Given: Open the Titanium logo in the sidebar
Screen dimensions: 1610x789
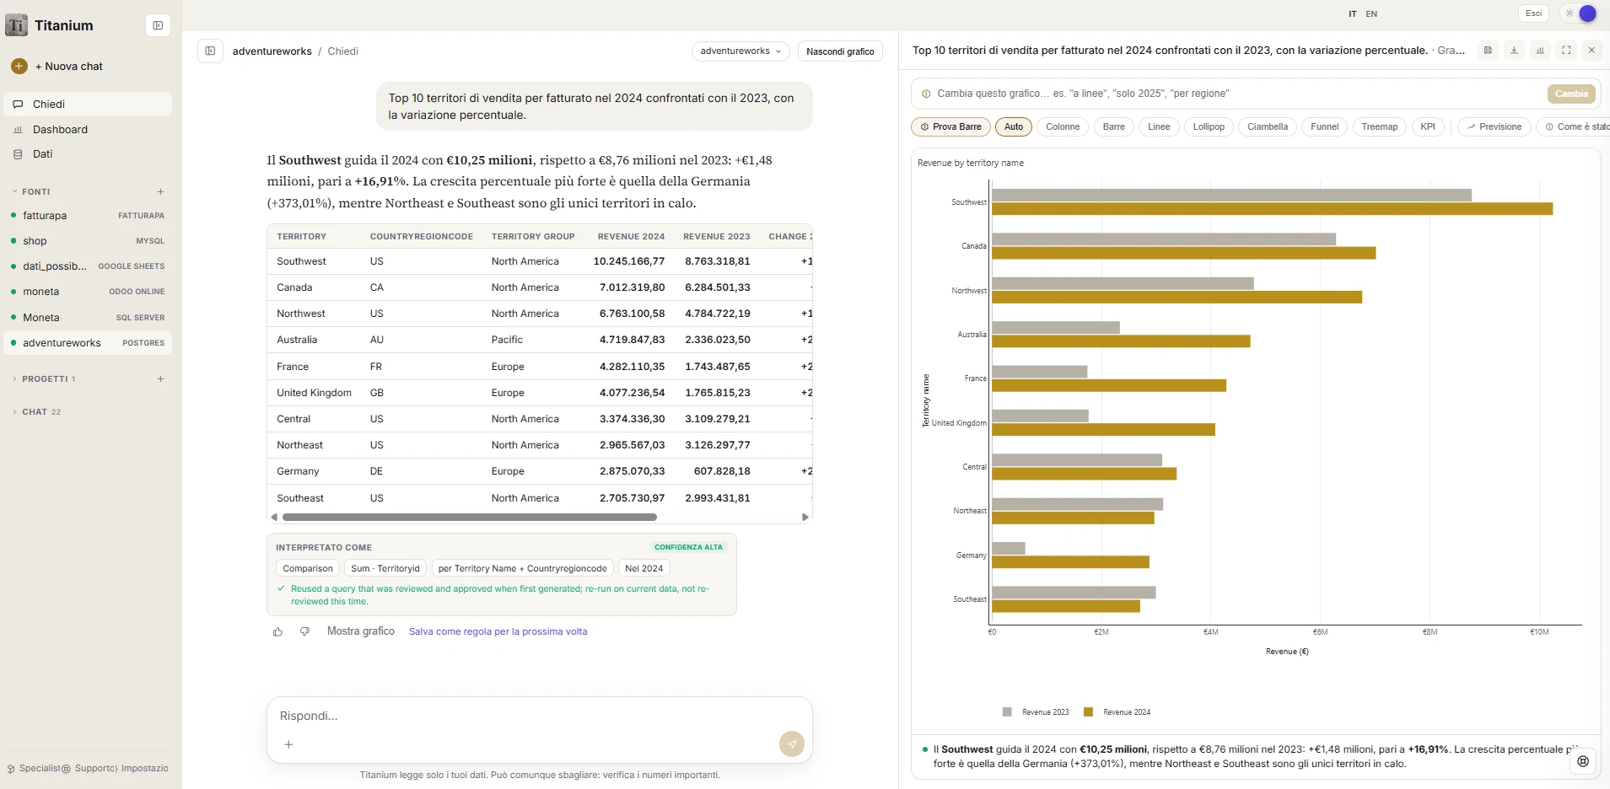Looking at the screenshot, I should [x=16, y=25].
